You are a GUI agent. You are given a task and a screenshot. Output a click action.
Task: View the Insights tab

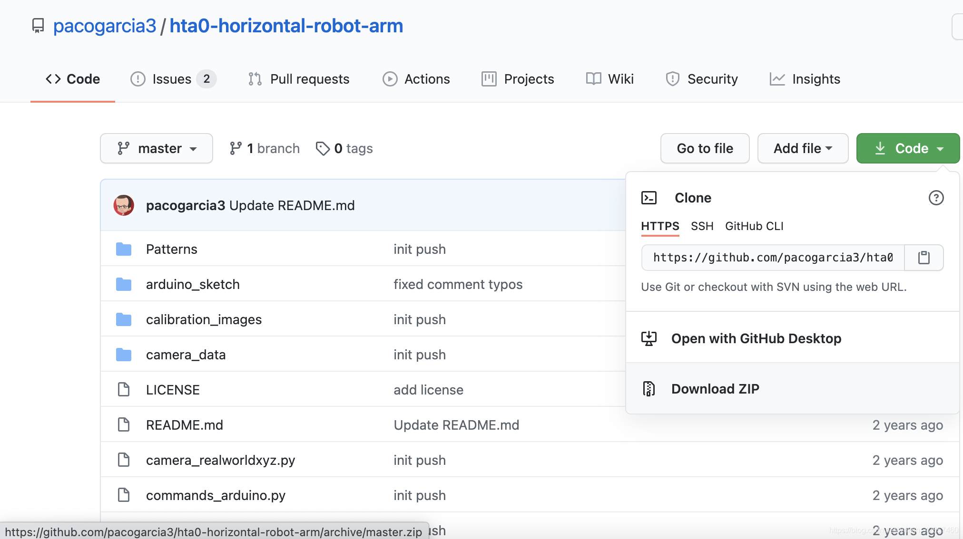tap(805, 79)
